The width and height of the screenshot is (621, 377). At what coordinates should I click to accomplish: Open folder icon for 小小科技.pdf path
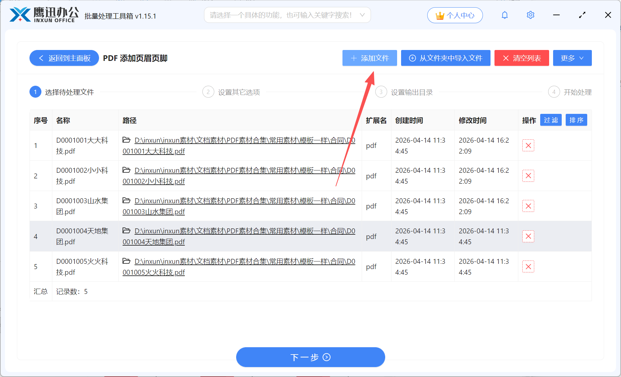click(127, 170)
